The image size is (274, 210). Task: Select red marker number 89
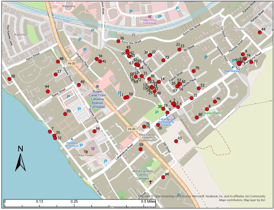65,114
